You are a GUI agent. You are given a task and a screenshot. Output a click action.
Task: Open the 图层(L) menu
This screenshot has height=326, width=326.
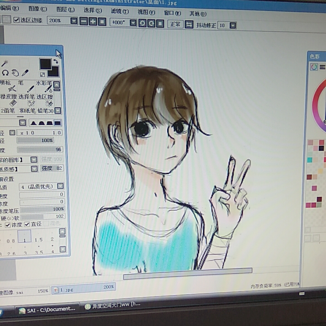(x=65, y=10)
